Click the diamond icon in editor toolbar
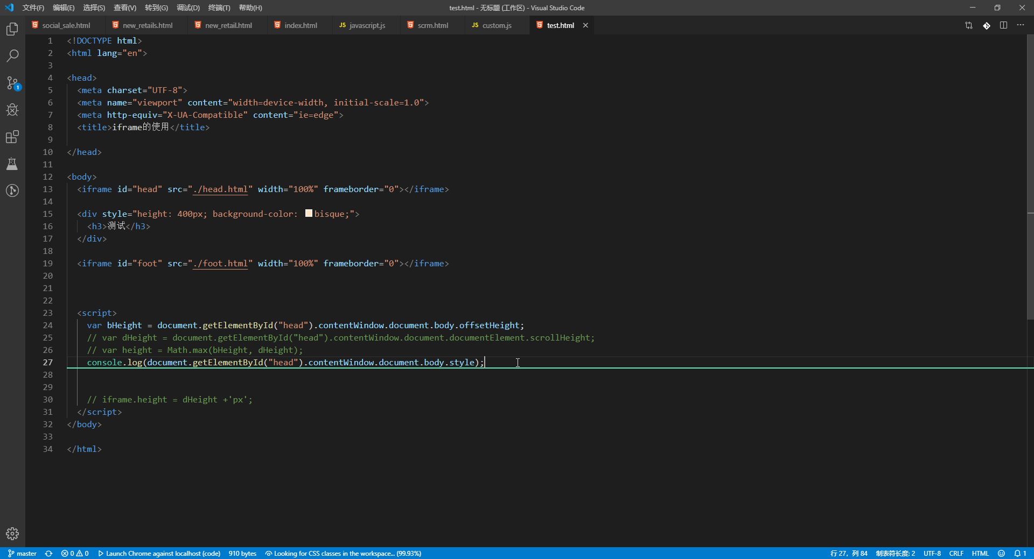 point(986,25)
